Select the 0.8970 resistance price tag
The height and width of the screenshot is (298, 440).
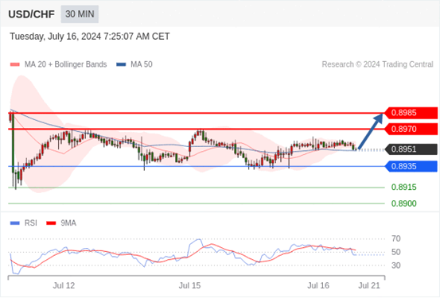(411, 130)
